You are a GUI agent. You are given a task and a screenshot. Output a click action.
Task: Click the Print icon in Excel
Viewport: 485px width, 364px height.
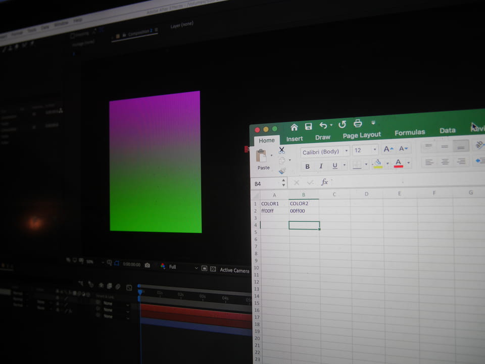pos(358,123)
